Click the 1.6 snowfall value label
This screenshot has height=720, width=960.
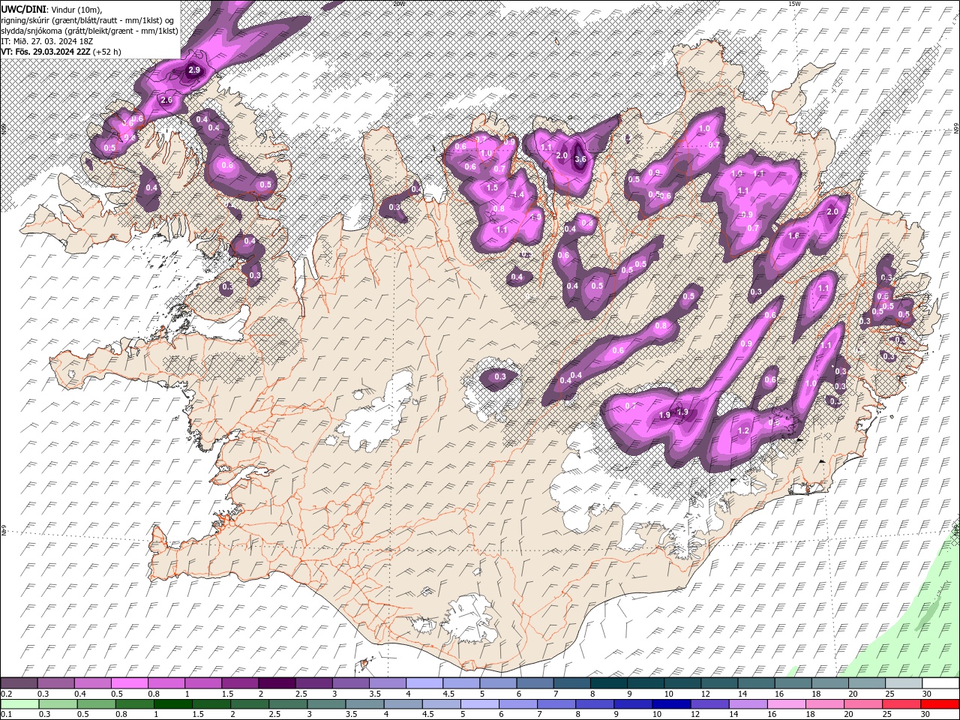tap(794, 235)
